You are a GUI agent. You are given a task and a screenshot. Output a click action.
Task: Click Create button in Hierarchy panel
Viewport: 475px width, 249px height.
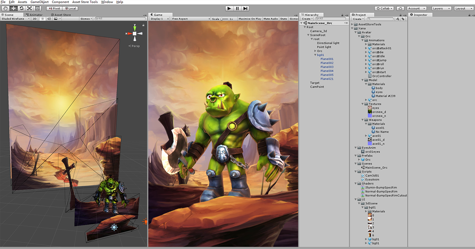coord(307,19)
